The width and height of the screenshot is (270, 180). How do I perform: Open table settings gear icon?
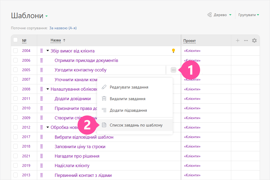(254, 41)
